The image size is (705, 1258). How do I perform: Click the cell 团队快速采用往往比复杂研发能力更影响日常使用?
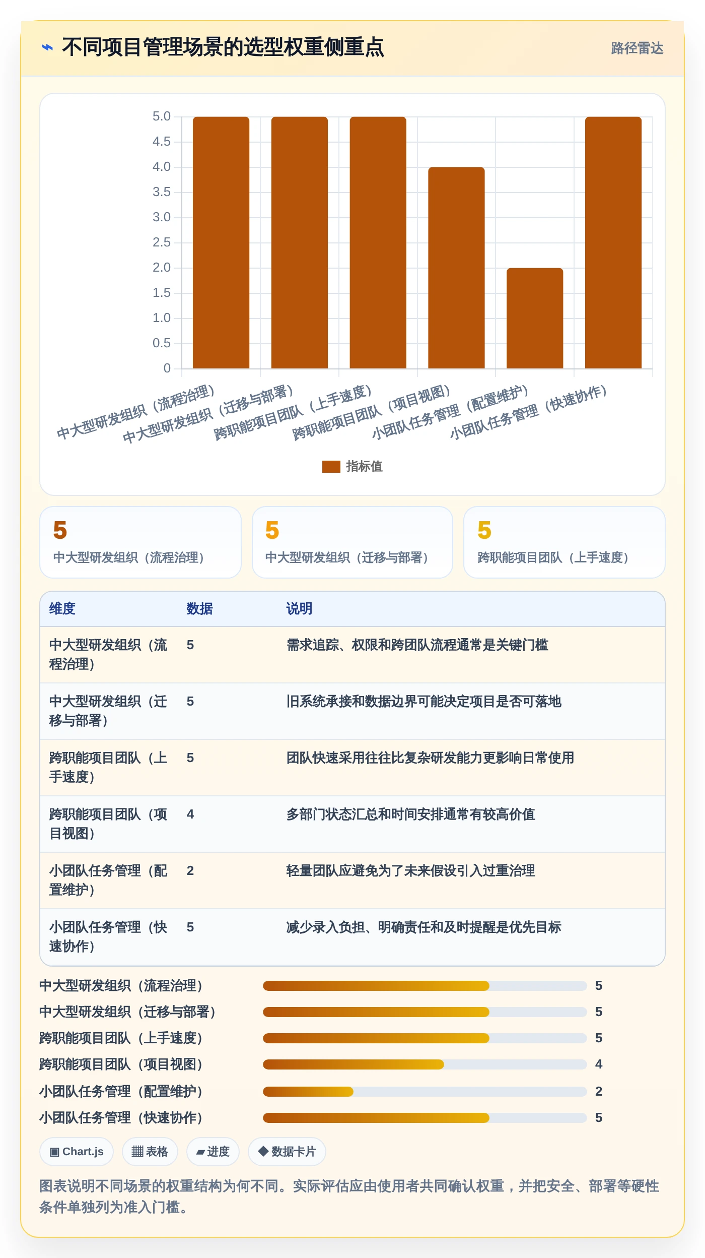pyautogui.click(x=430, y=758)
